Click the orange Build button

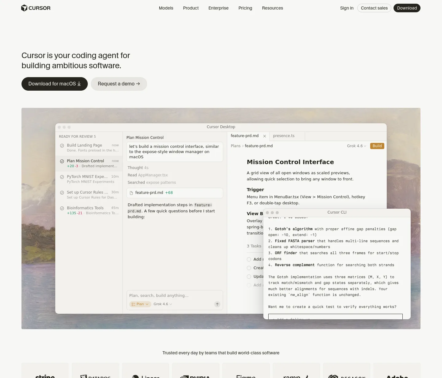(377, 146)
